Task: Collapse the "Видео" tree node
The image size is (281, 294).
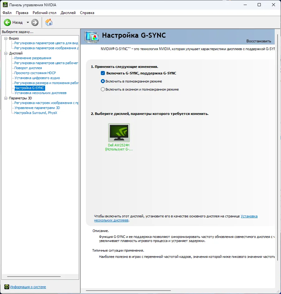Action: (x=6, y=38)
